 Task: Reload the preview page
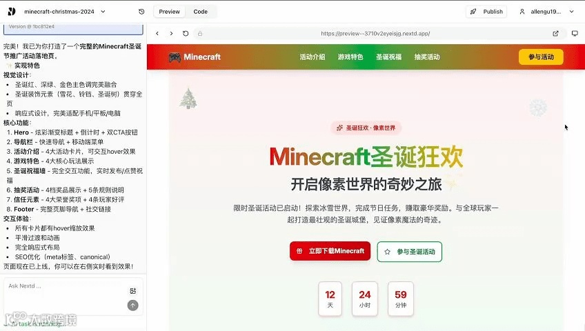point(186,34)
